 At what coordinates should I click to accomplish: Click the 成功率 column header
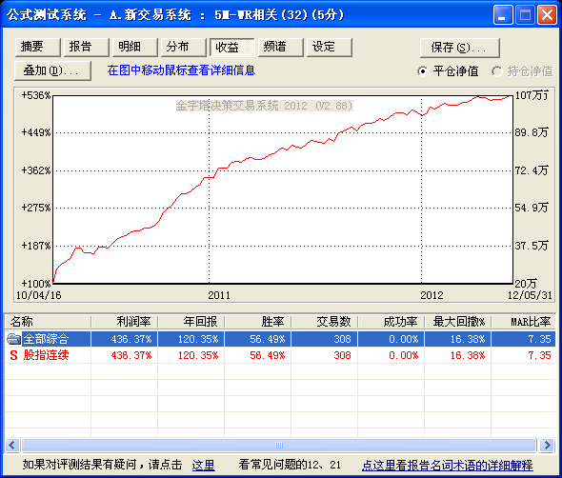tap(391, 322)
